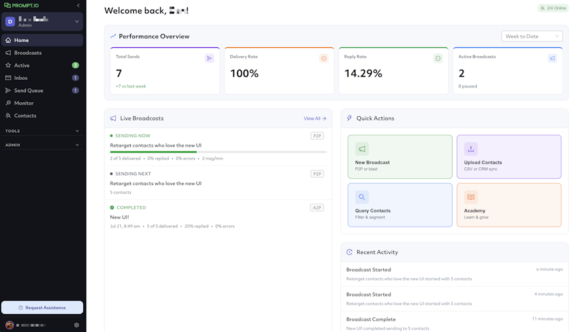
Task: Click Request Assistance button
Action: 42,308
